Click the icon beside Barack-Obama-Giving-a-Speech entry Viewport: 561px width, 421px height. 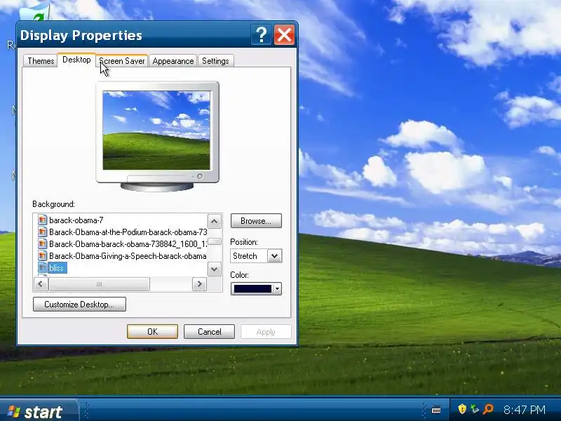(42, 256)
